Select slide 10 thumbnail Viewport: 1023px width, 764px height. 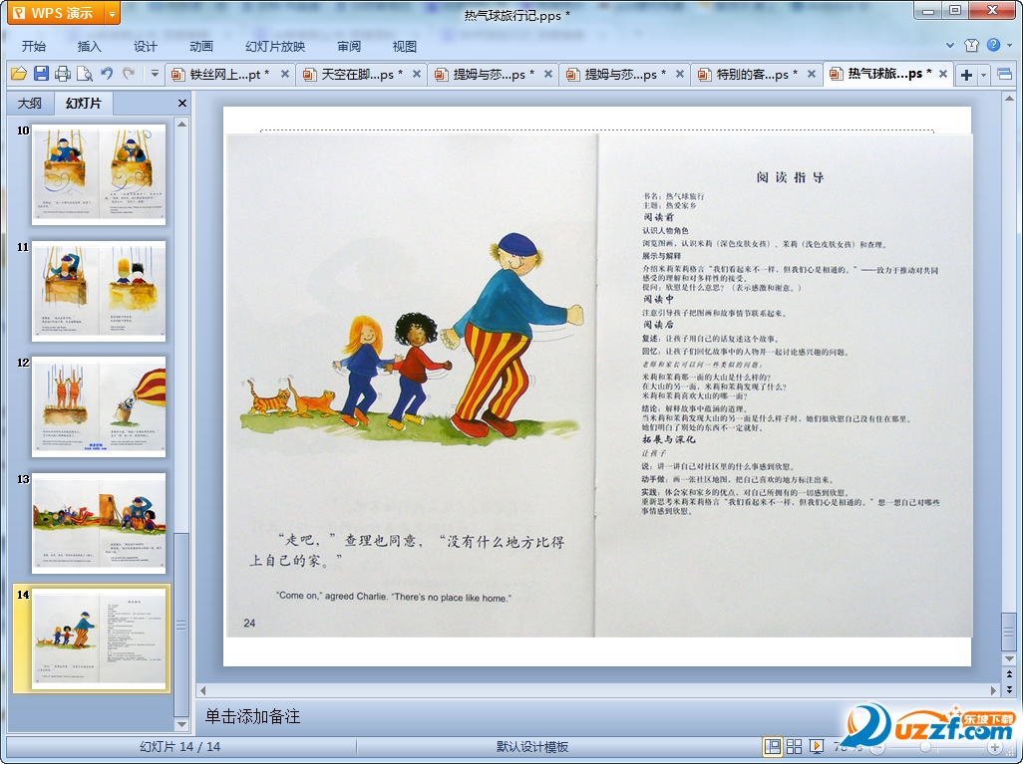pos(99,174)
